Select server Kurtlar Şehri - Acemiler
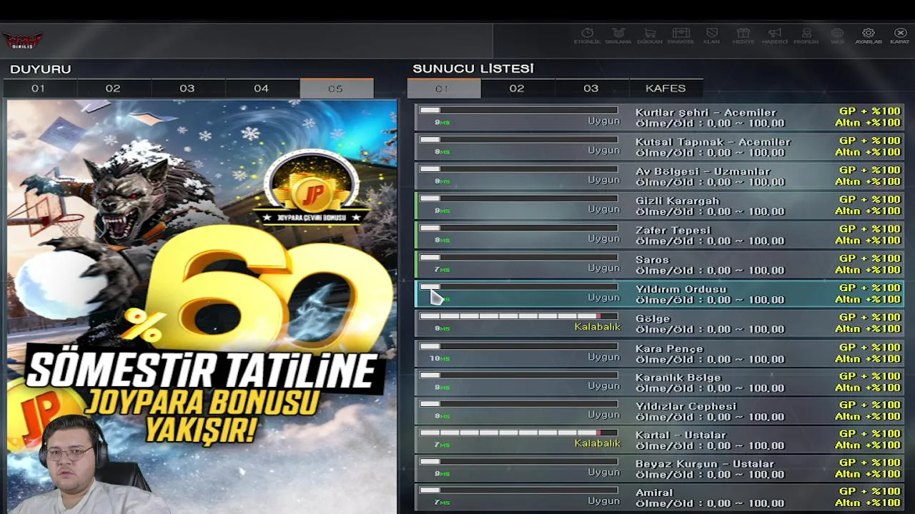Screen dimensions: 915x514 pyautogui.click(x=659, y=118)
